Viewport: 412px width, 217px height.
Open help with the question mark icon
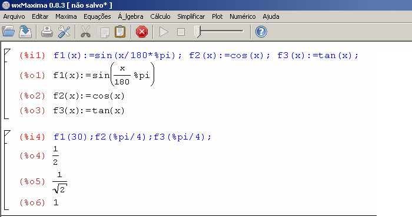click(x=261, y=32)
